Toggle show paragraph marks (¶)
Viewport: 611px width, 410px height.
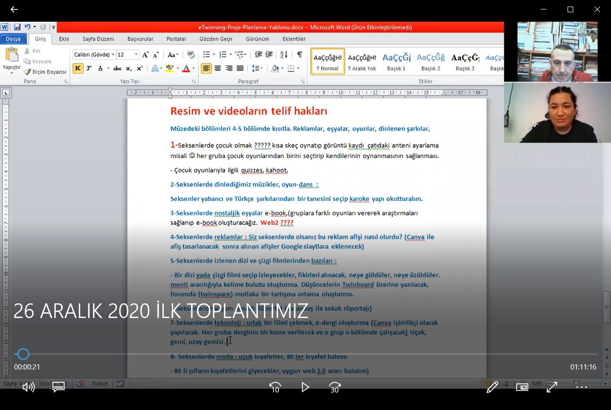[x=299, y=55]
